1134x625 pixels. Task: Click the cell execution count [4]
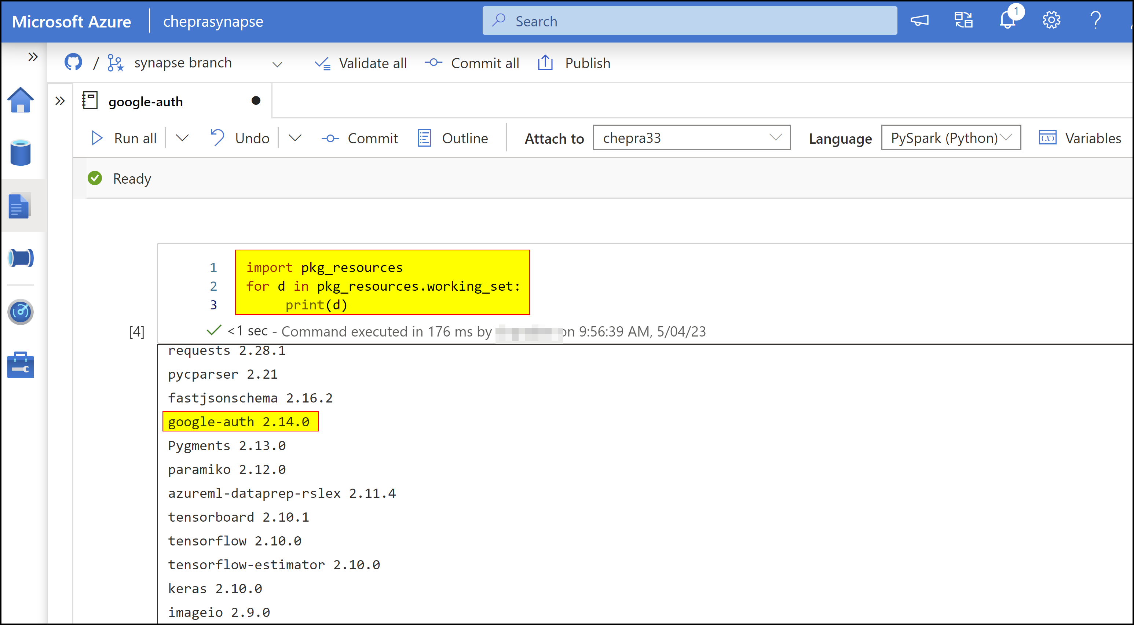136,331
